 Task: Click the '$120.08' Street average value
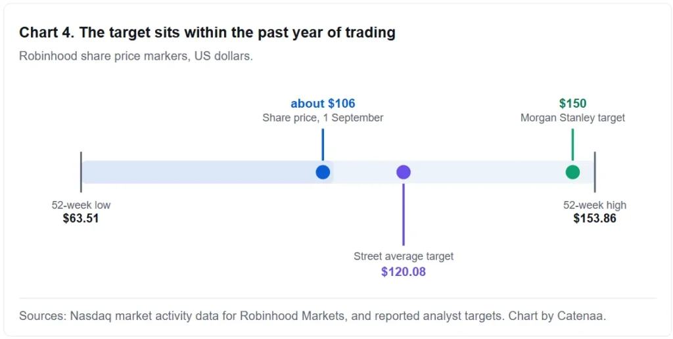click(x=404, y=271)
